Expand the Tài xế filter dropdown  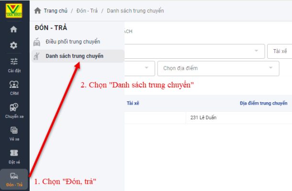280,51
